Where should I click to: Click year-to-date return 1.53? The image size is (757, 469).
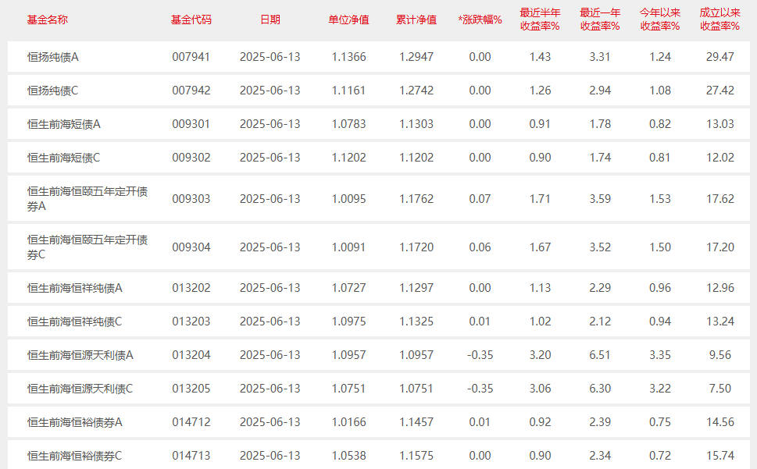pyautogui.click(x=660, y=198)
